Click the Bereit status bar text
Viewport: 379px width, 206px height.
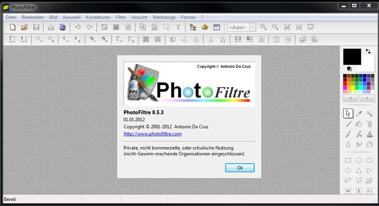10,199
